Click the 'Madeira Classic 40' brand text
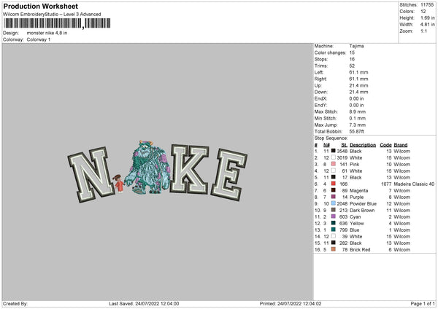The height and width of the screenshot is (309, 438). 414,184
